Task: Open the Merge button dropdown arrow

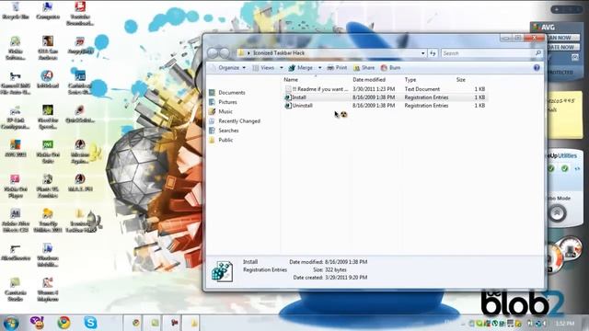Action: [x=319, y=68]
